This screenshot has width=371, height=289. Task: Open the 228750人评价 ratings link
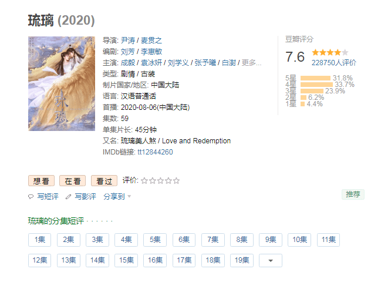point(333,63)
